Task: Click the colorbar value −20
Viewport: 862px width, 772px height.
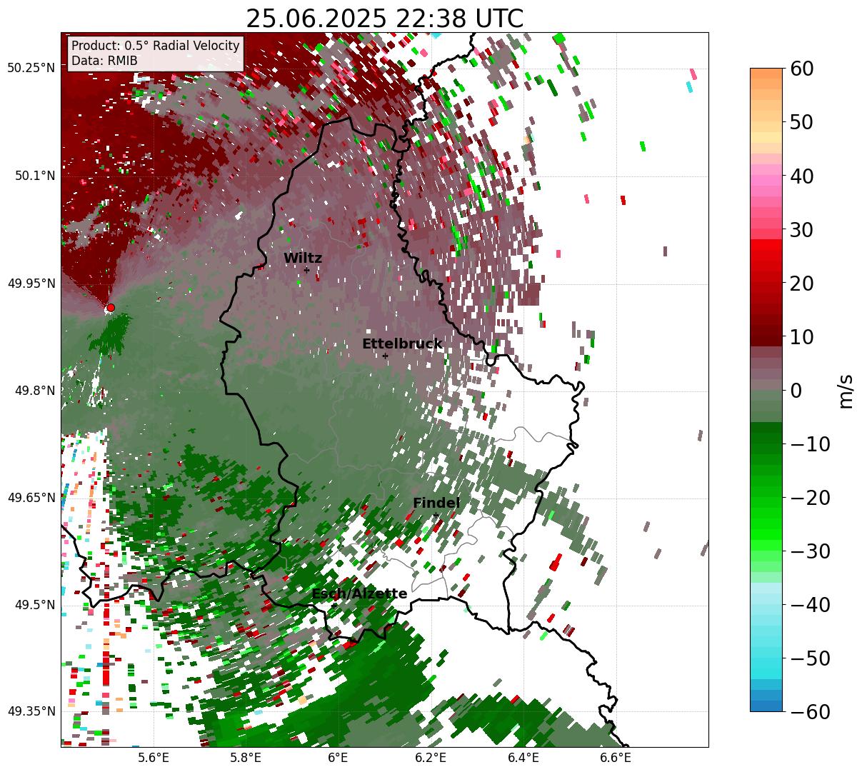Action: [810, 497]
